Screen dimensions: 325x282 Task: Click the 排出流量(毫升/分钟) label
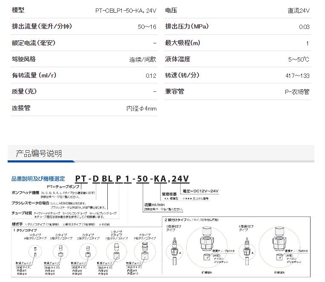coord(42,26)
